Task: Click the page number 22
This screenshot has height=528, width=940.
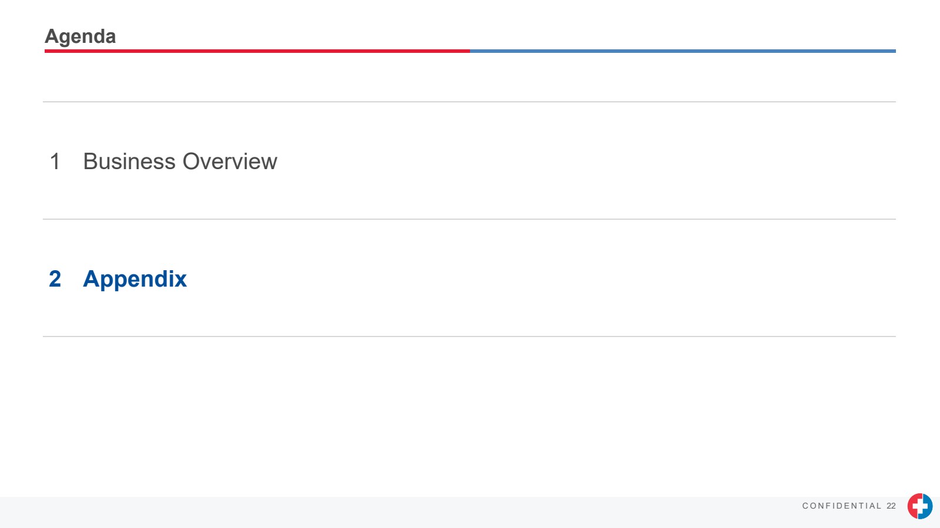Action: [x=891, y=506]
